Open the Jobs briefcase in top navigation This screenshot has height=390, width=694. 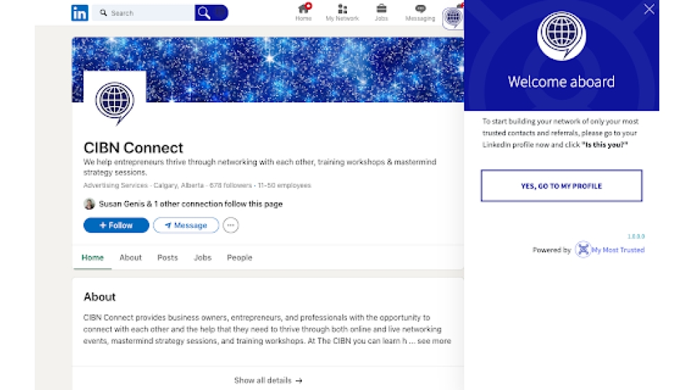[x=381, y=12]
